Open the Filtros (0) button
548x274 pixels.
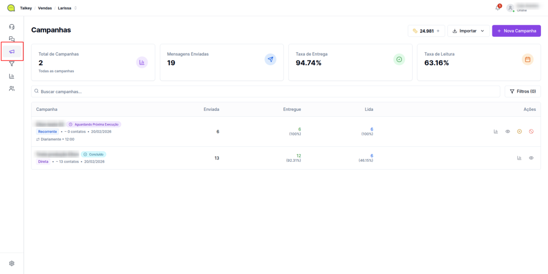[x=523, y=92]
